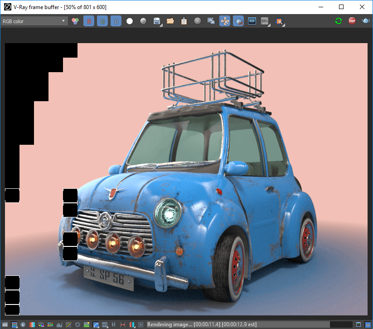This screenshot has width=373, height=329.
Task: Switch to alpha channel white circle
Action: [x=130, y=21]
